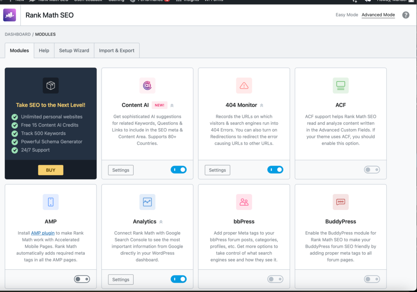Click the yellow BUY button
The height and width of the screenshot is (292, 417).
[50, 170]
